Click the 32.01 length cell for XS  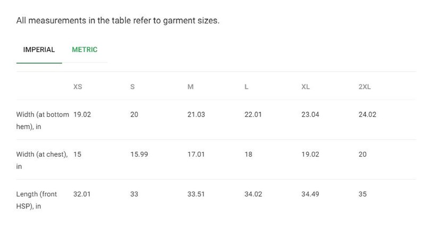click(82, 194)
